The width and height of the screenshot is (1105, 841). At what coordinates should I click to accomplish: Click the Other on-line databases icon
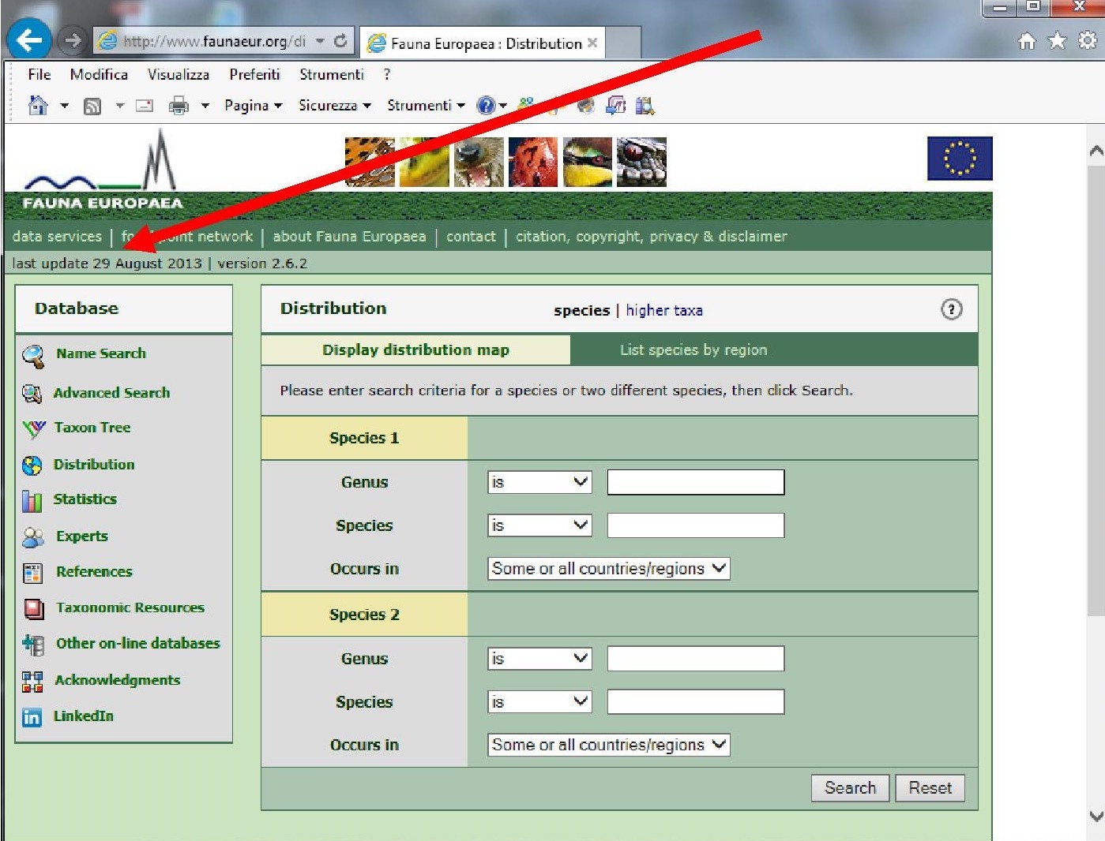[33, 645]
